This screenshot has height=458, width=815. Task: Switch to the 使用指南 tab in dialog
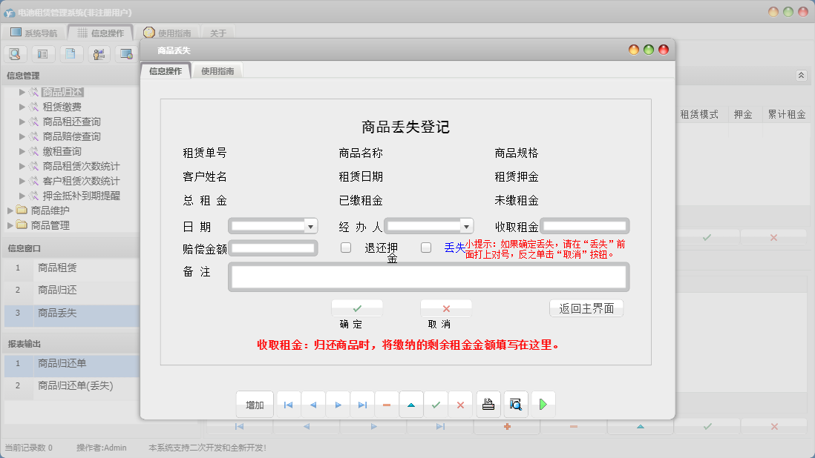[x=217, y=70]
